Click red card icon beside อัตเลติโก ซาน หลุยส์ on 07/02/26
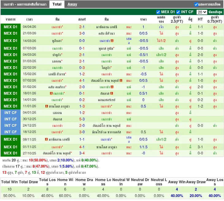Screen dimensions: 224x201 (121, 81)
